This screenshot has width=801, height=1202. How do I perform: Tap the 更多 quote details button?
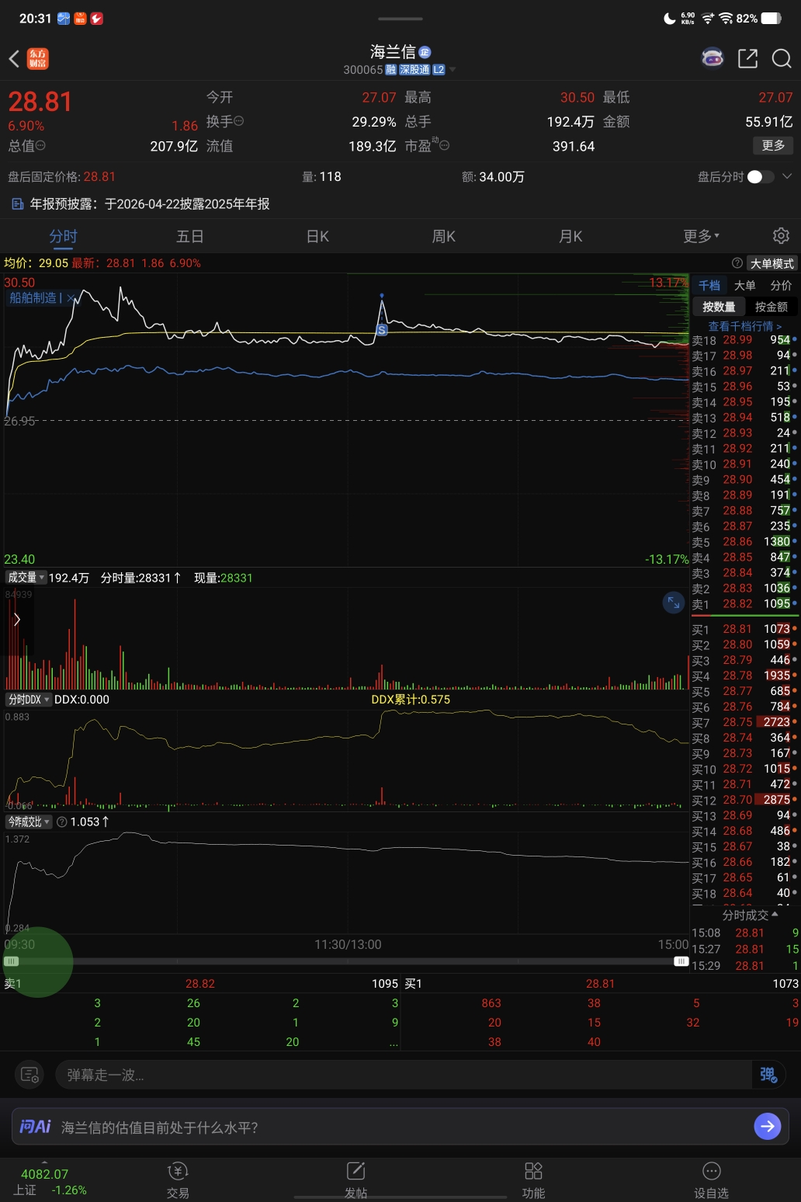pos(773,145)
